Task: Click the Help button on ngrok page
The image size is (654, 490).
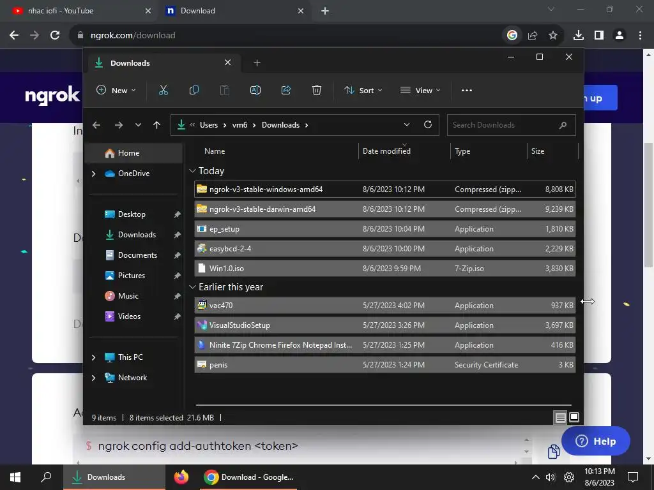Action: pos(596,441)
